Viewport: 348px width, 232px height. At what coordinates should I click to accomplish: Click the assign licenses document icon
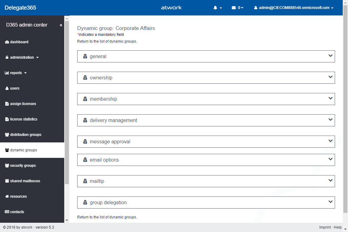pos(7,104)
